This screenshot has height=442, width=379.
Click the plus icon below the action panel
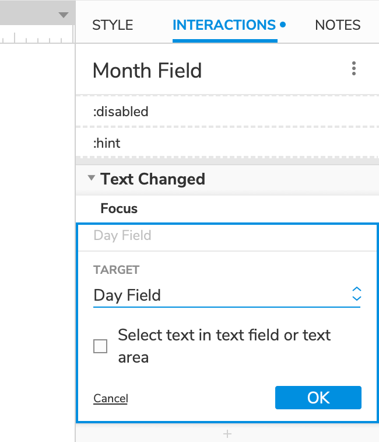tap(227, 434)
